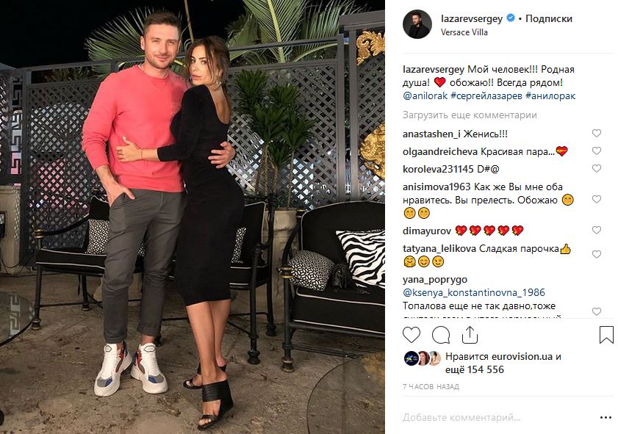618x434 pixels.
Task: Open the Versace Villa location link
Action: click(464, 32)
